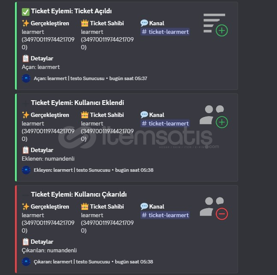Click the sparkles emoji next to Gerçekleştiren in the second embed
The width and height of the screenshot is (277, 275).
pyautogui.click(x=25, y=115)
